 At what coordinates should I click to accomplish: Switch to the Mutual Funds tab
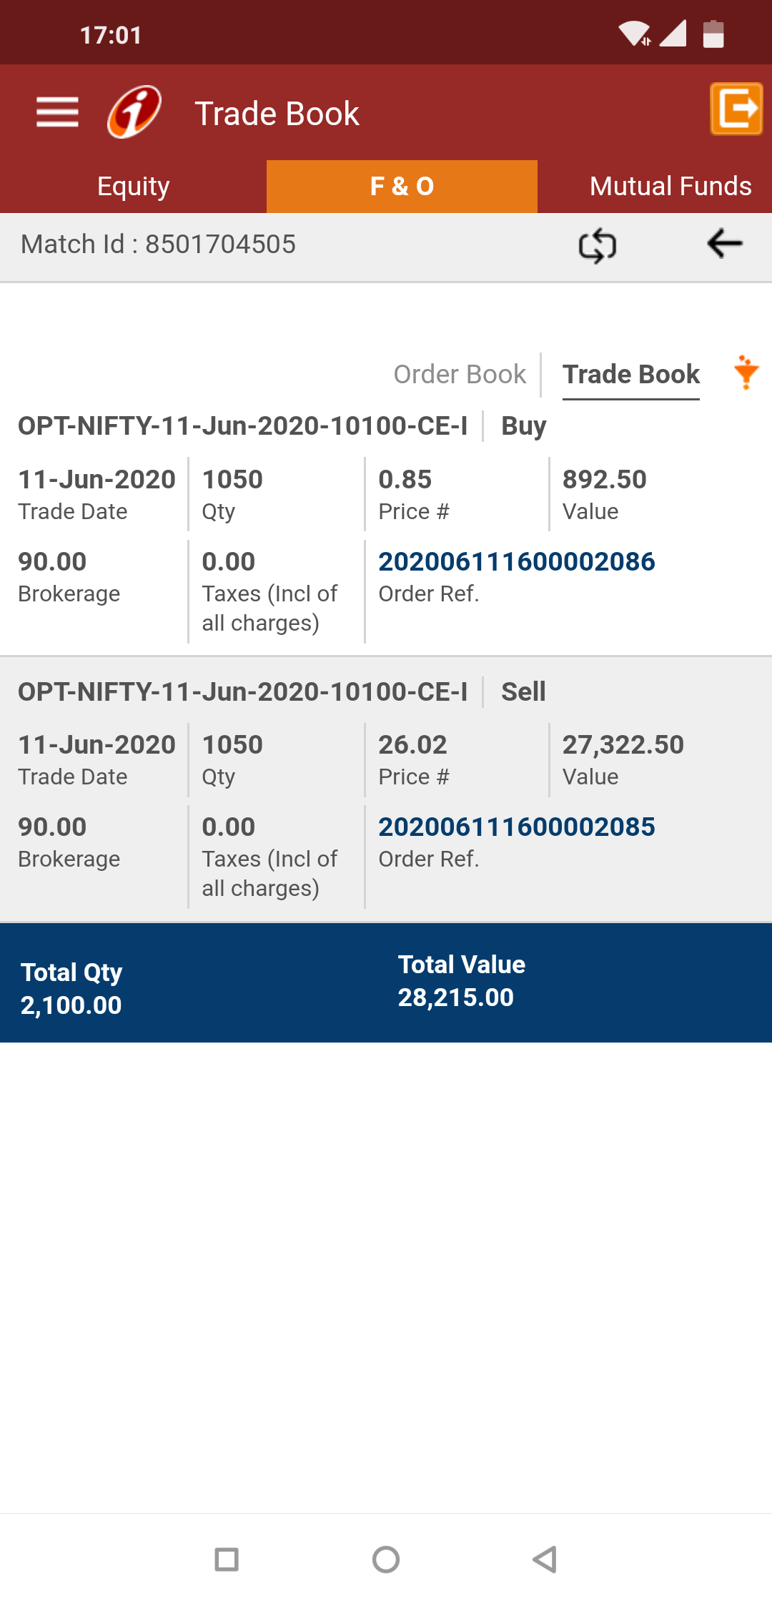point(670,187)
